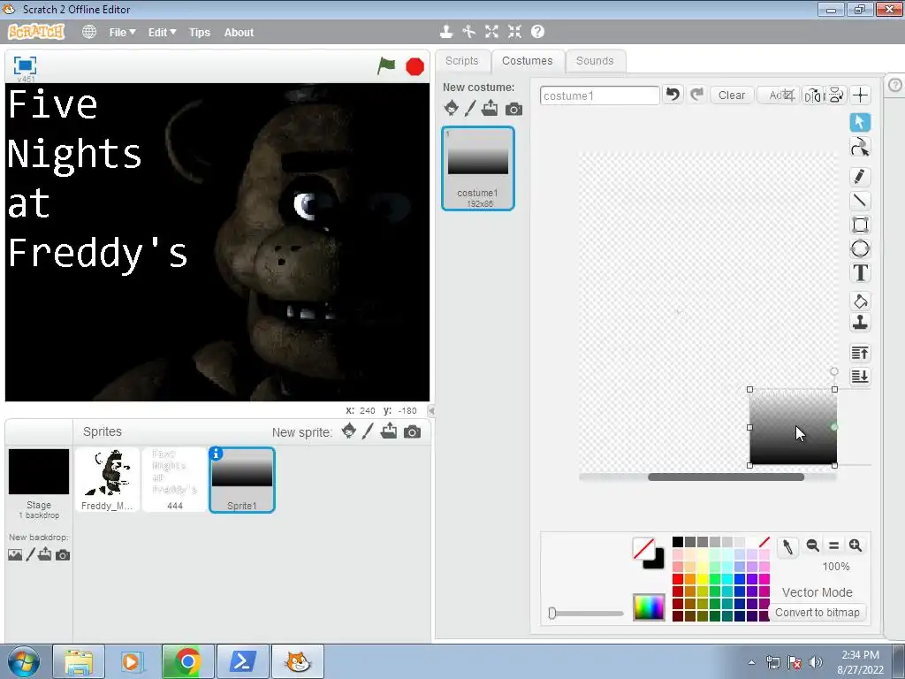This screenshot has height=679, width=905.
Task: Undo the last paint edit
Action: coord(673,94)
